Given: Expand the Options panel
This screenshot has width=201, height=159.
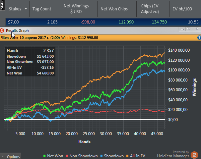Looking at the screenshot, I should (11, 156).
